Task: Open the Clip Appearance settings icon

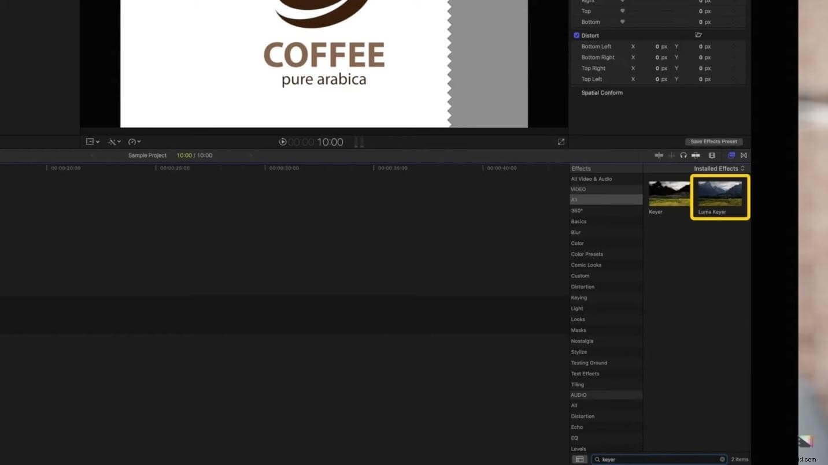Action: [712, 155]
